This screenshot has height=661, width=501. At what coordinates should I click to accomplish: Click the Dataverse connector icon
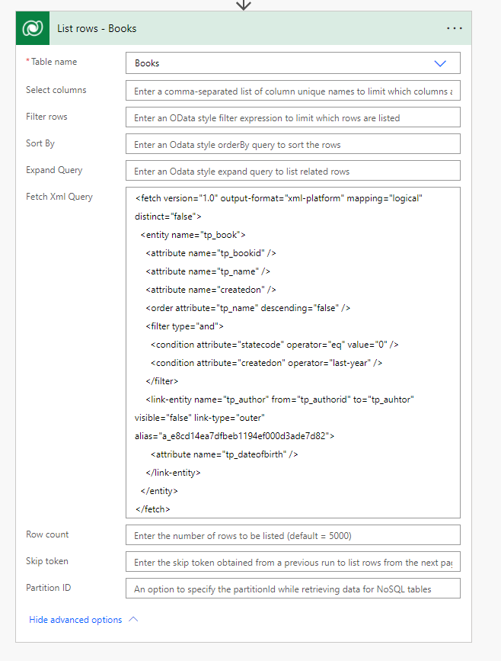point(33,28)
